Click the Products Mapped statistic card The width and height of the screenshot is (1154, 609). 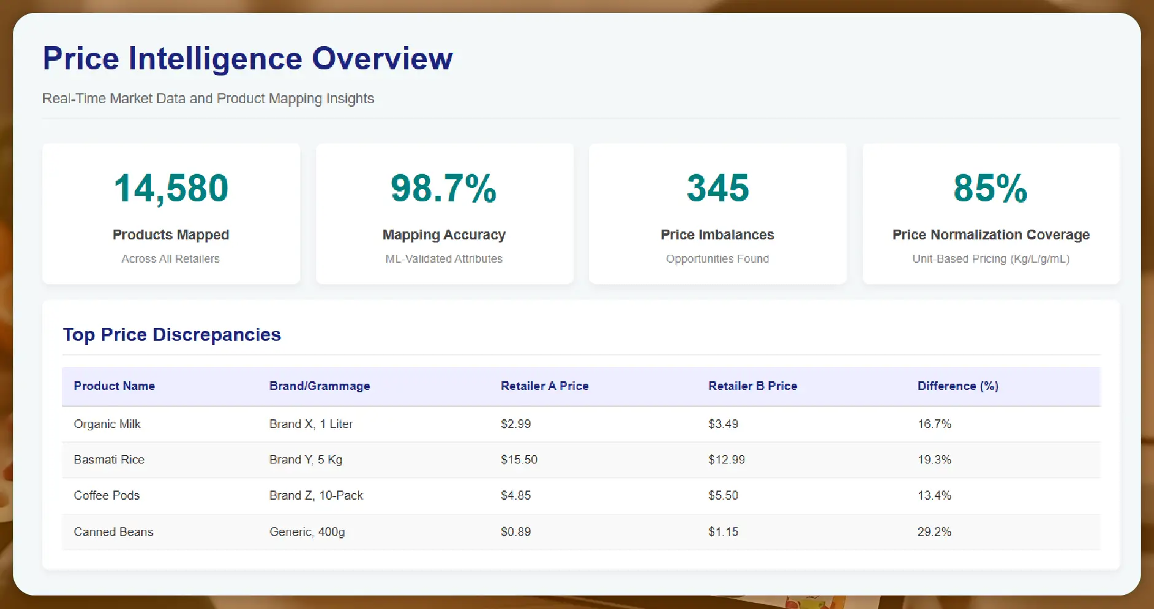point(171,214)
